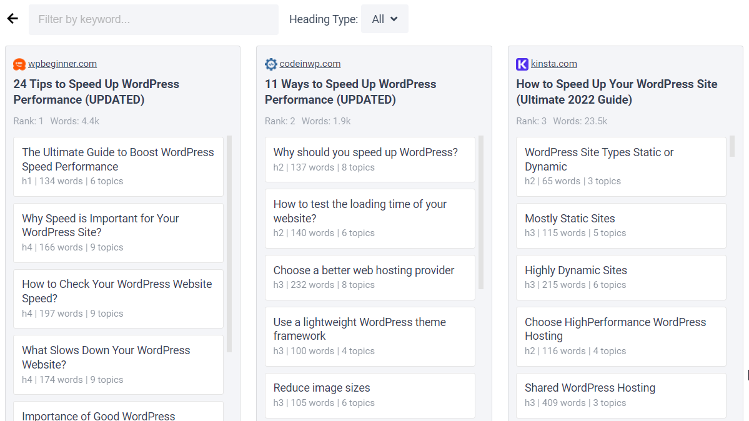749x421 pixels.
Task: Select 'Highly Dynamic Sites' card
Action: pos(621,277)
